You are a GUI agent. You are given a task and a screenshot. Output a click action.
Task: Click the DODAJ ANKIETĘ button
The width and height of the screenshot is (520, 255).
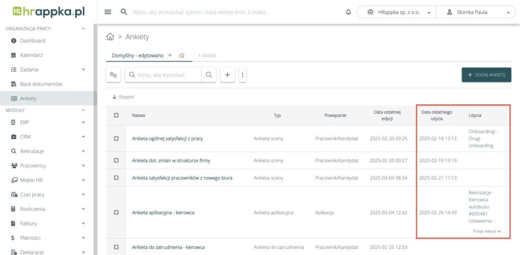486,75
